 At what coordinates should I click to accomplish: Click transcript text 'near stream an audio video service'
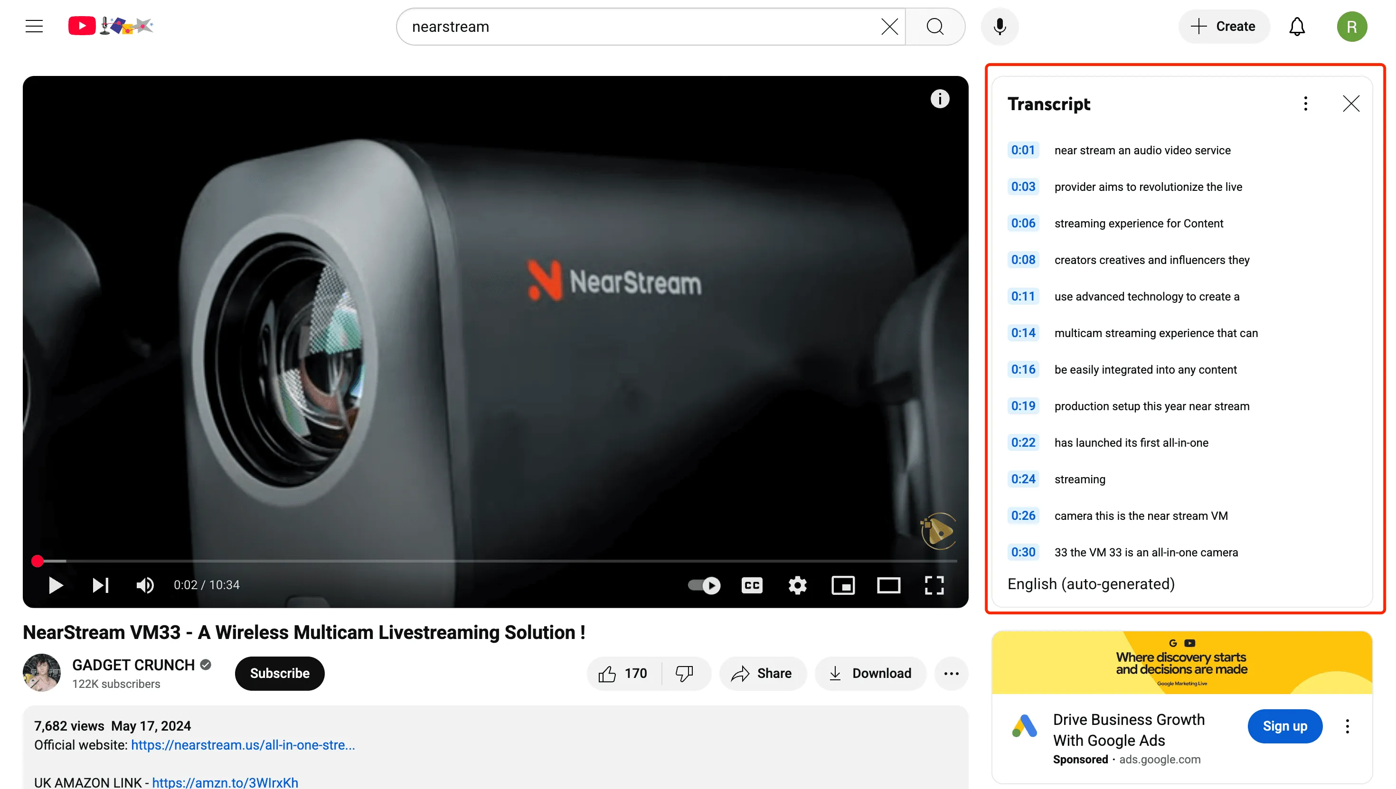[1142, 150]
